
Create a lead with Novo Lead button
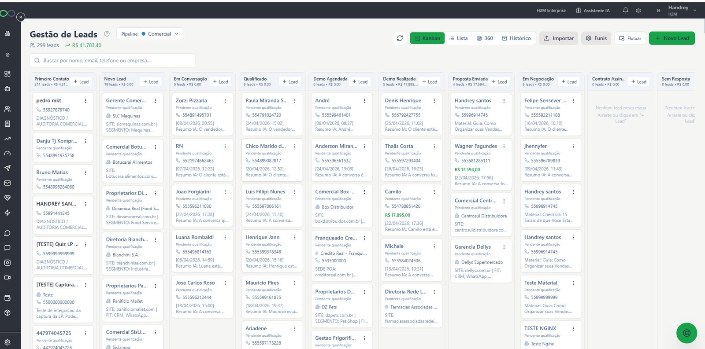[x=672, y=38]
